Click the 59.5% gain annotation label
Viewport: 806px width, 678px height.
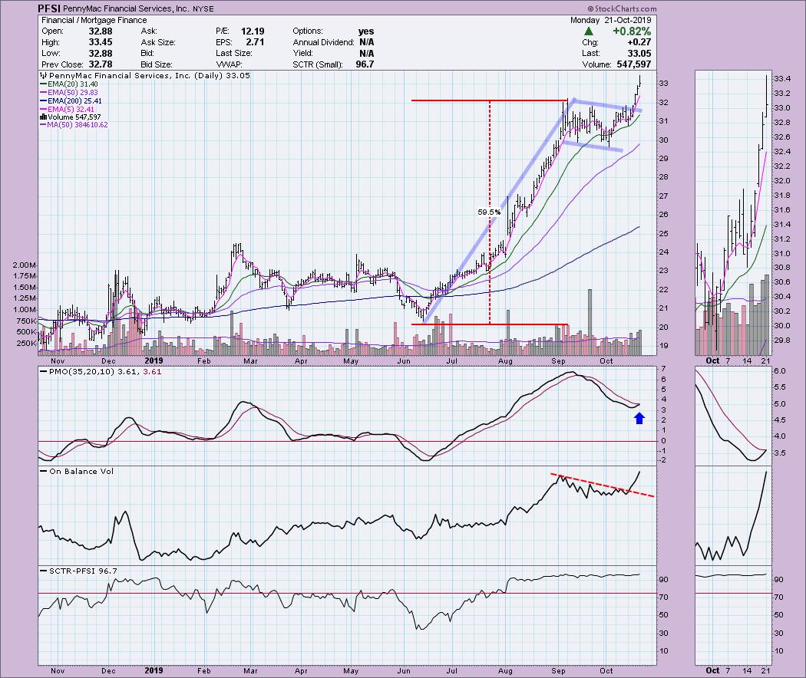click(489, 212)
